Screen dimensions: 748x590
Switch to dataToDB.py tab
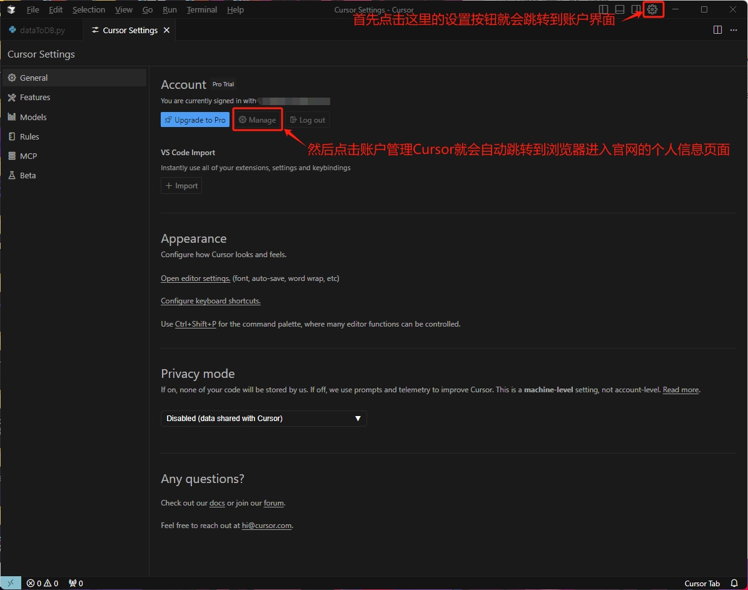click(41, 30)
